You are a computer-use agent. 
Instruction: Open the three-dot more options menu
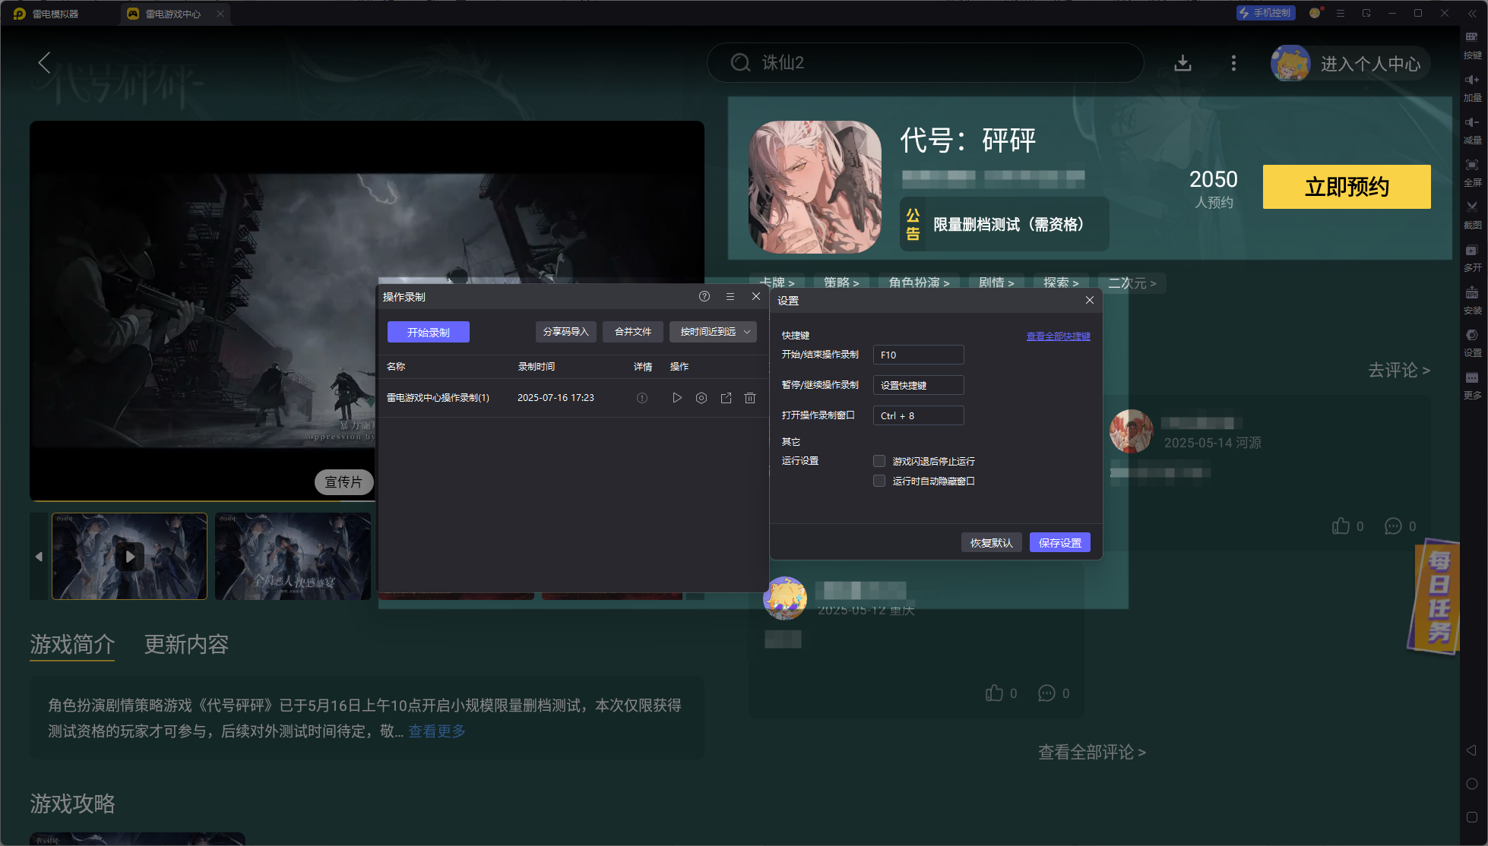1233,63
